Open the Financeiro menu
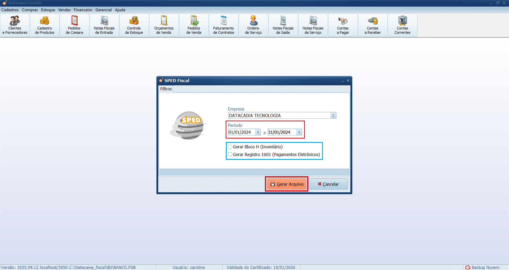 pyautogui.click(x=83, y=10)
